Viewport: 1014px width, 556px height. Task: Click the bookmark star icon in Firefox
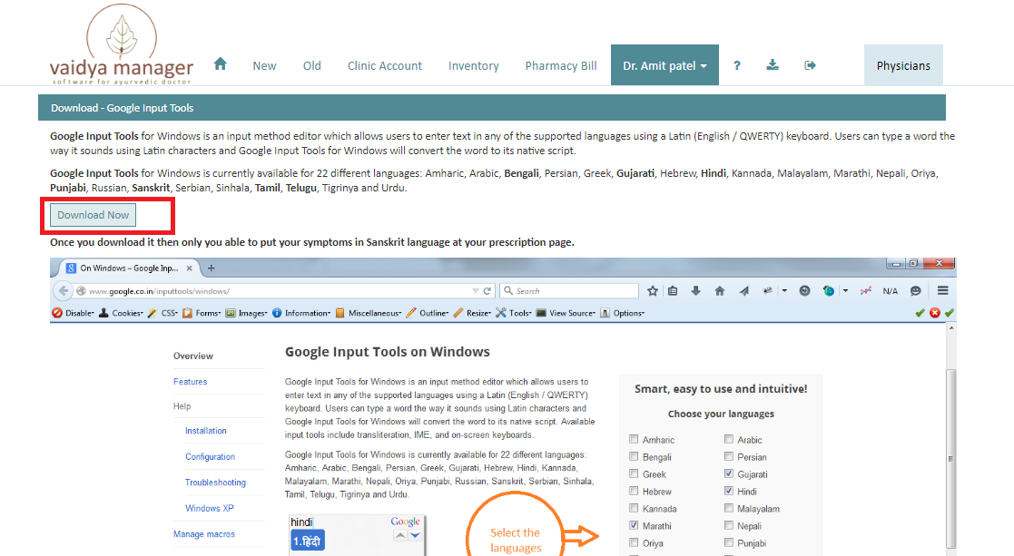point(653,291)
